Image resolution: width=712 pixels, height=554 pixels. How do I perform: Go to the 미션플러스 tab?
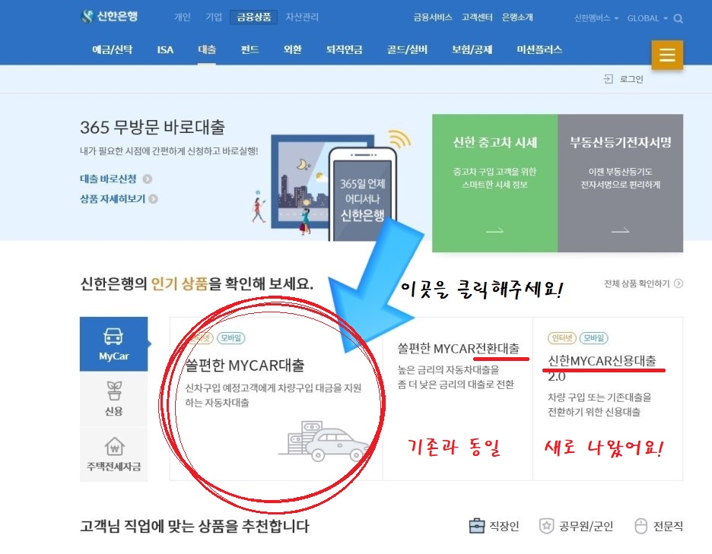(539, 49)
